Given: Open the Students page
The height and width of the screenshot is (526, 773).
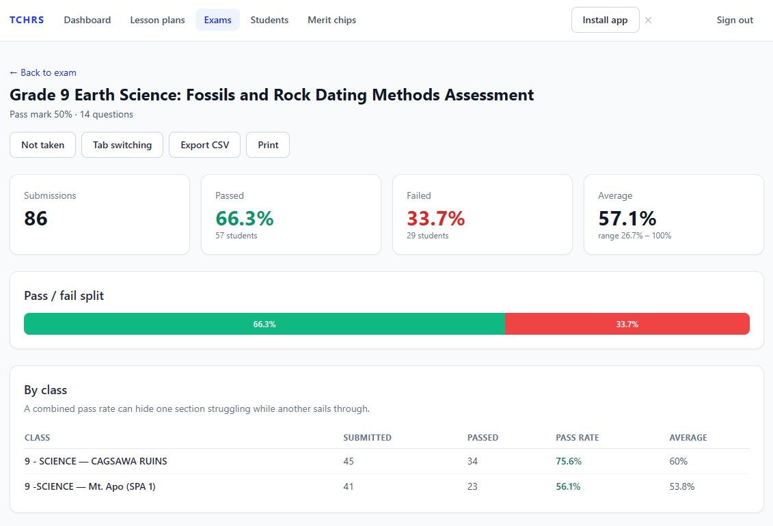Looking at the screenshot, I should point(269,20).
